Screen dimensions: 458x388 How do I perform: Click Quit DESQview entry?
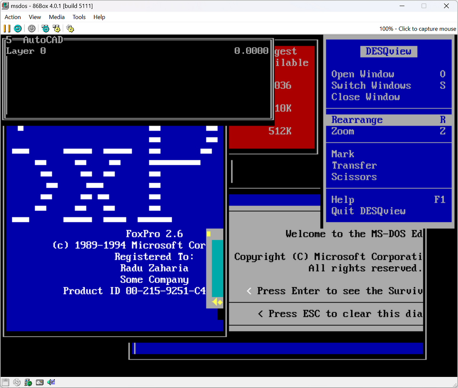point(368,211)
